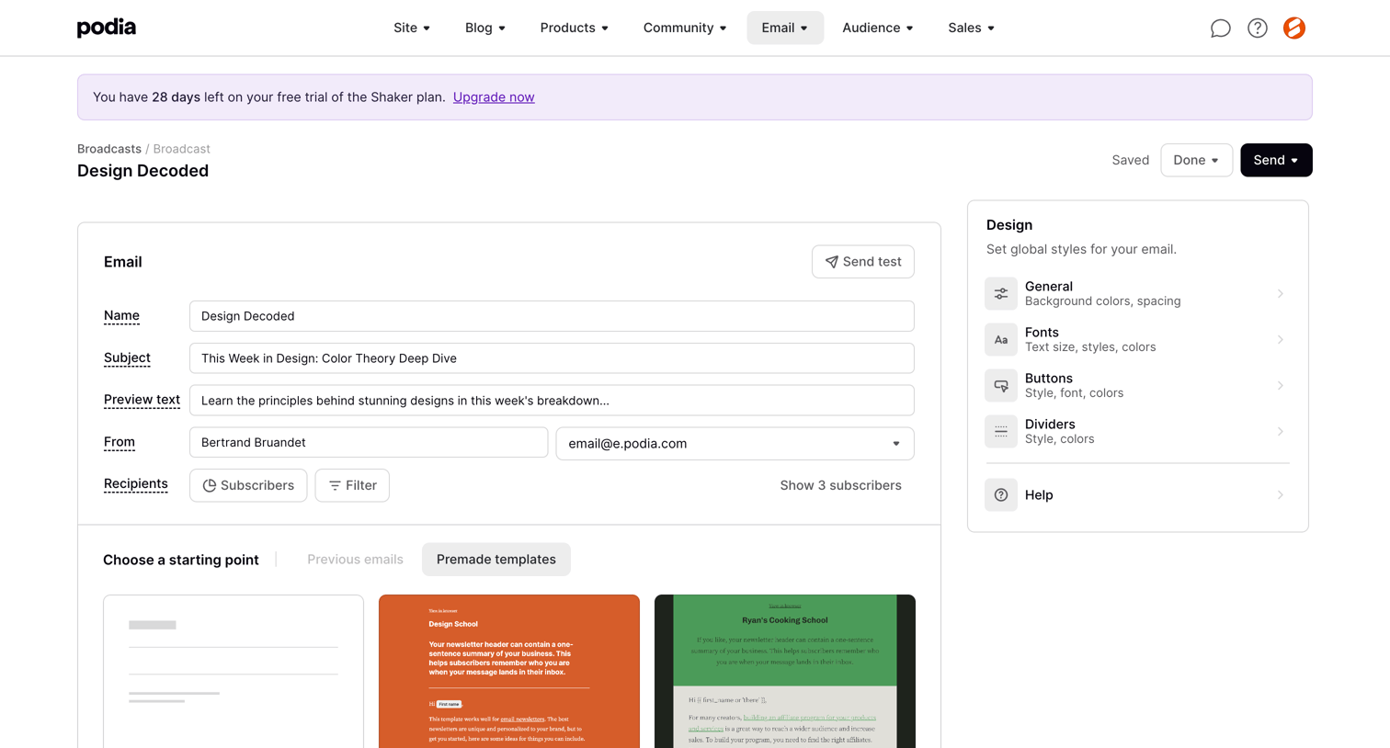
Task: Switch to Premade templates tab
Action: [496, 560]
